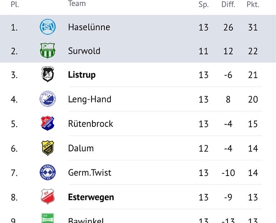Select the SV Listrup black crest
This screenshot has width=276, height=223.
coord(48,74)
